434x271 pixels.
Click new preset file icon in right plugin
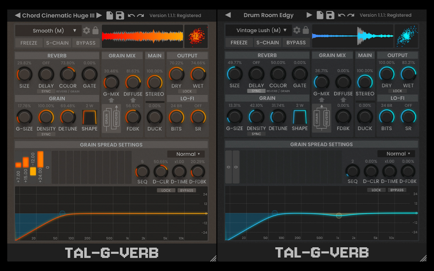[x=320, y=15]
